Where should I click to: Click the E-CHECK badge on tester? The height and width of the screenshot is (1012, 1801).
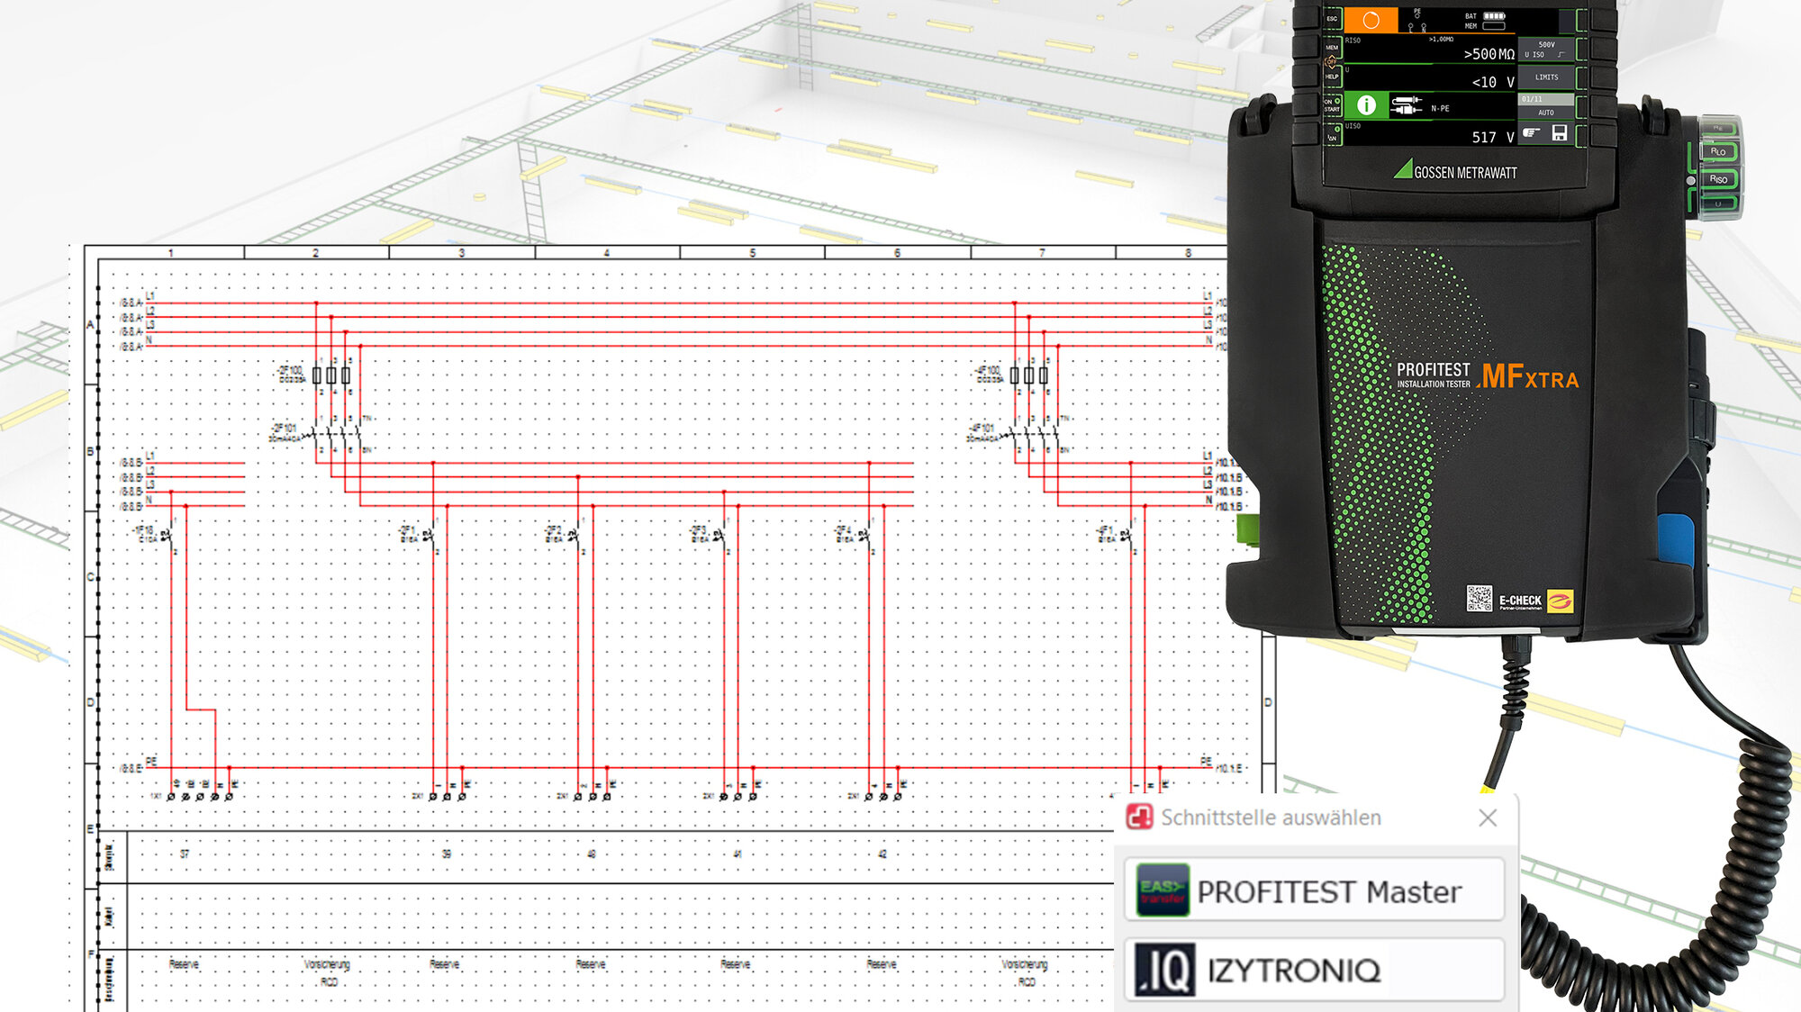pos(1536,601)
